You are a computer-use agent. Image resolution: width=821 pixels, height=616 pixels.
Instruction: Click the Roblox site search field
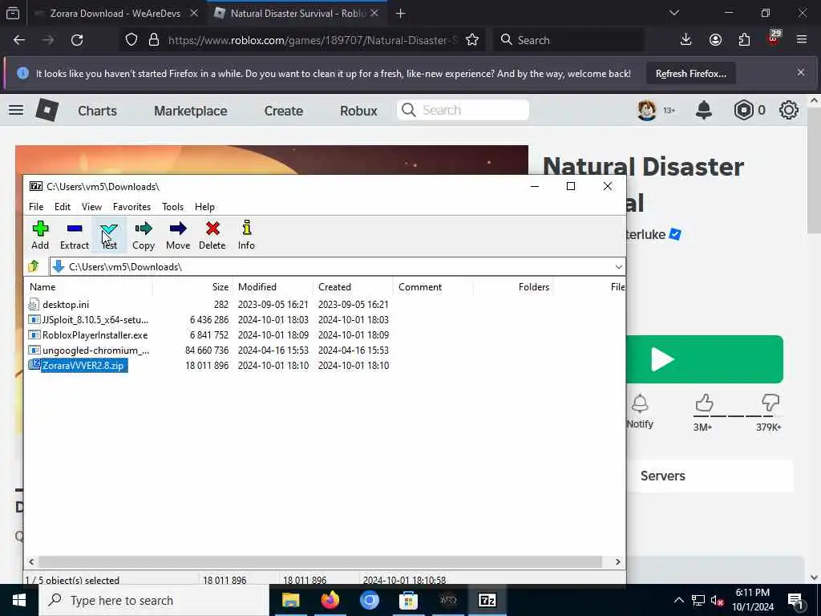(x=463, y=110)
